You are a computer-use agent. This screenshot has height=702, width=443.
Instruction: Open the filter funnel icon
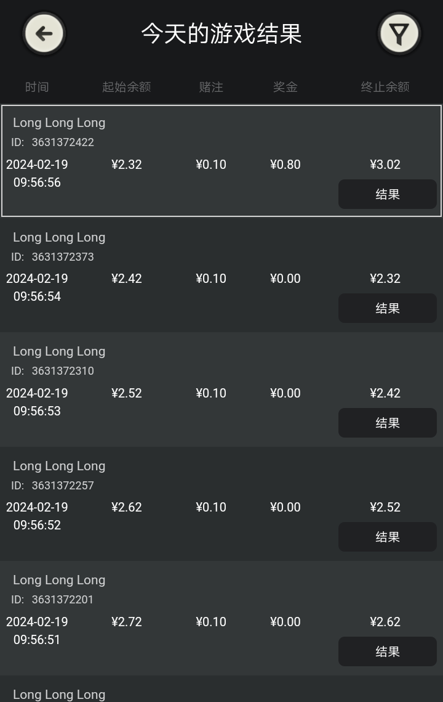pos(399,33)
